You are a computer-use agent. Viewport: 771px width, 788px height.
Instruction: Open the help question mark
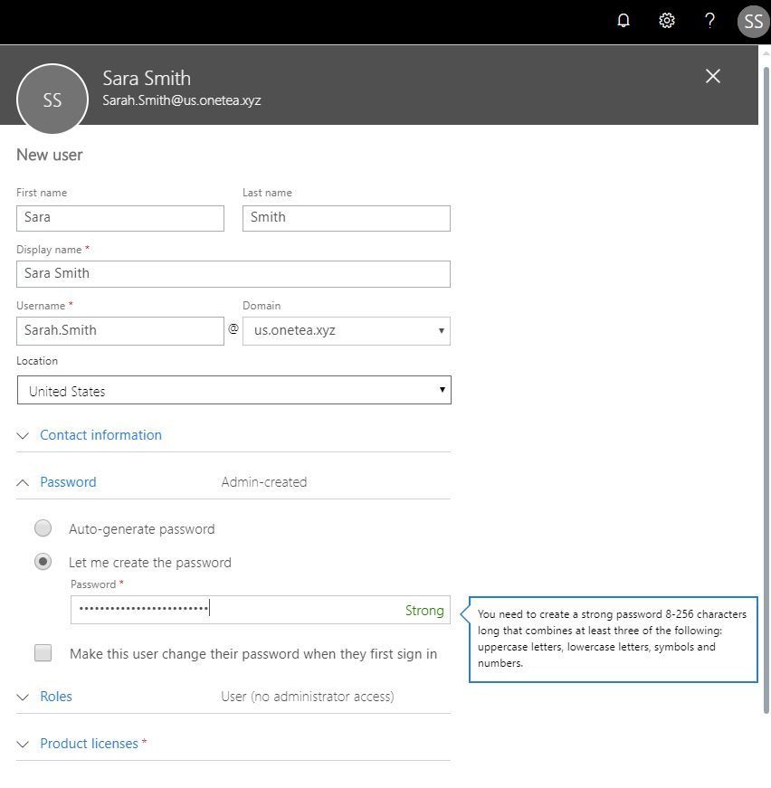[709, 20]
